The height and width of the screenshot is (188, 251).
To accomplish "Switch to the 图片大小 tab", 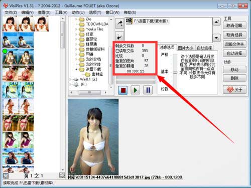I will click(x=185, y=48).
